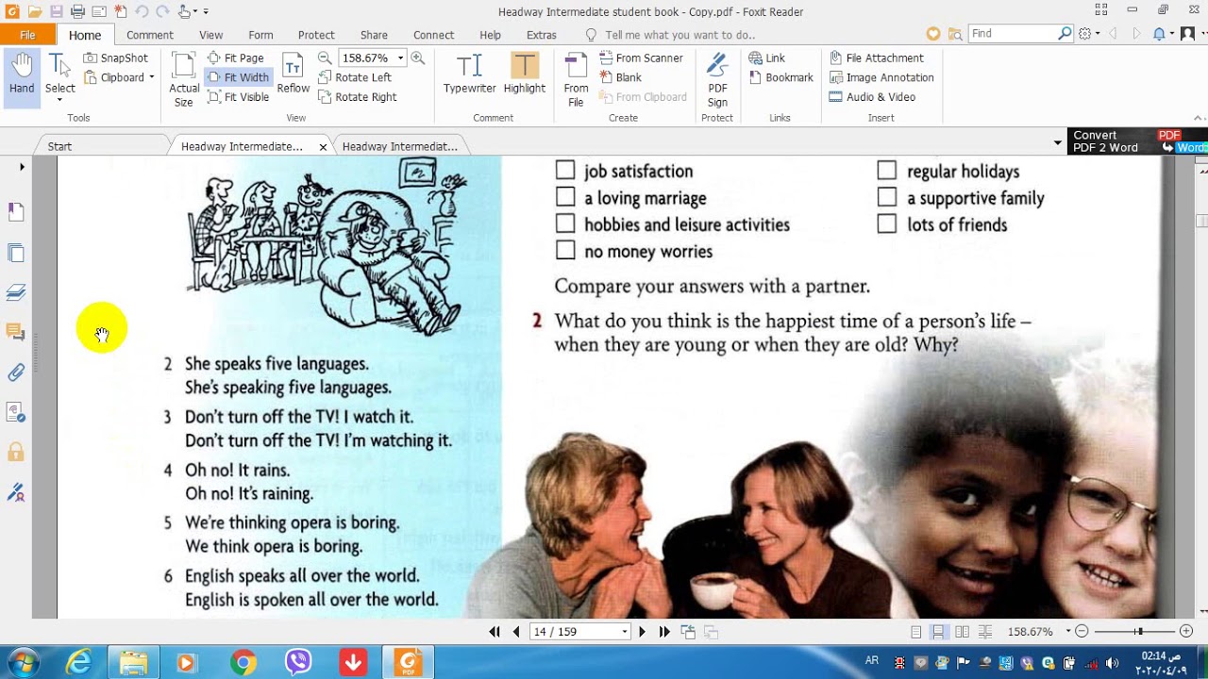This screenshot has height=679, width=1208.
Task: Set view to Actual Size
Action: pos(184,80)
